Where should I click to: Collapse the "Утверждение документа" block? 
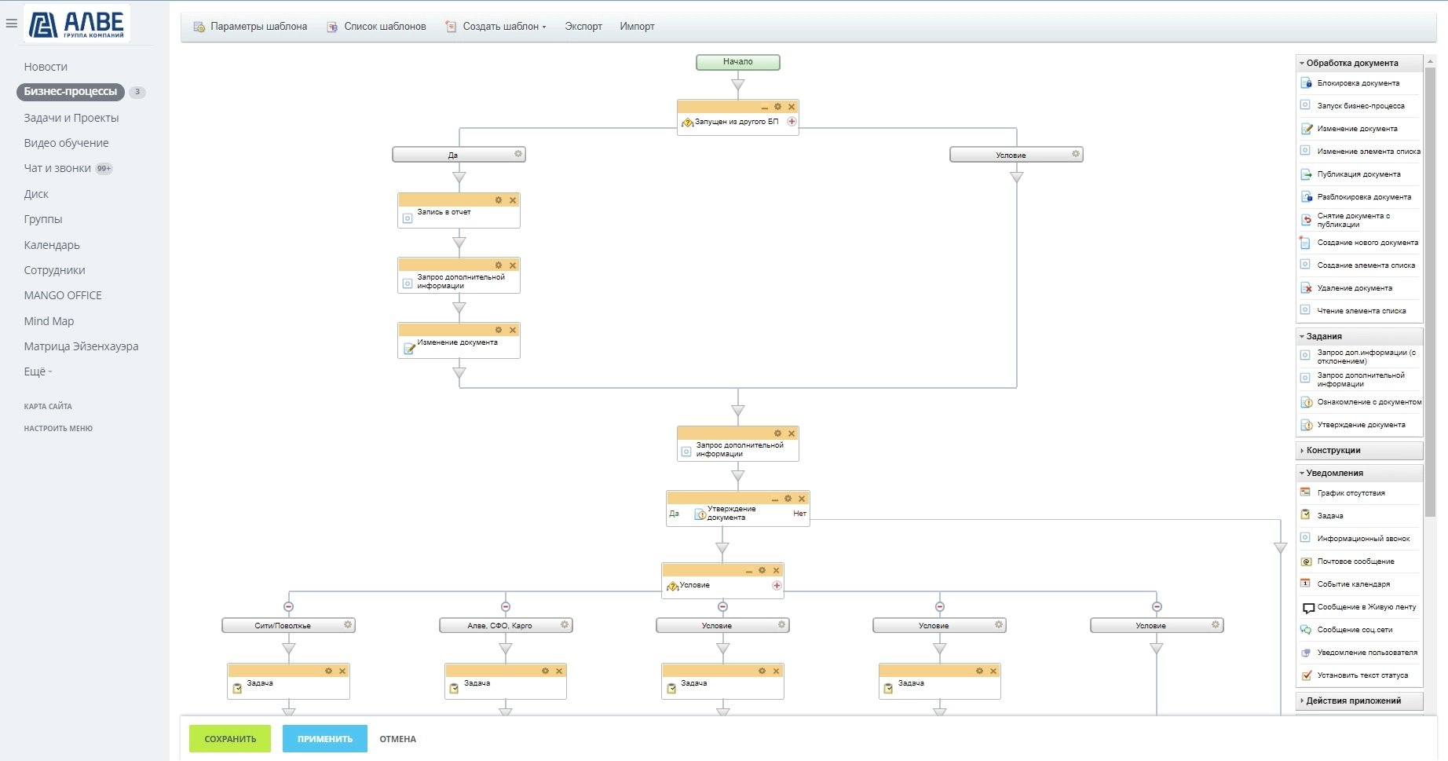pos(775,499)
